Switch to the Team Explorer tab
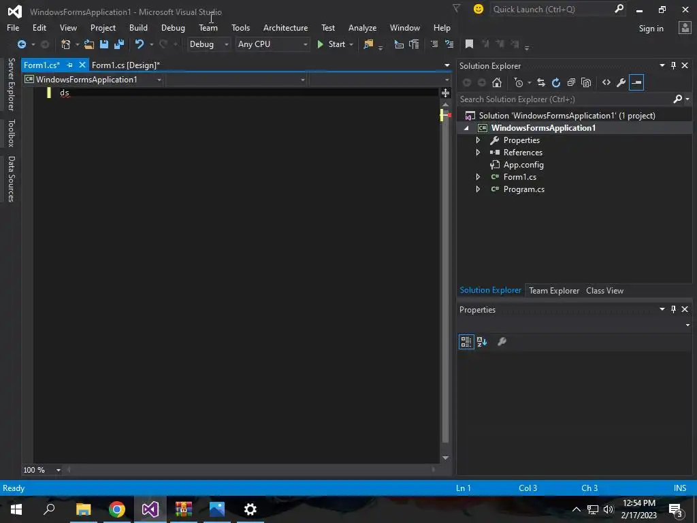The height and width of the screenshot is (523, 697). tap(554, 290)
